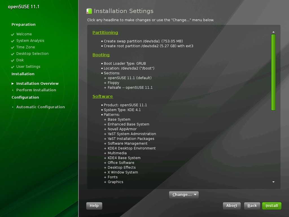
Task: Click the Back button
Action: 252,206
